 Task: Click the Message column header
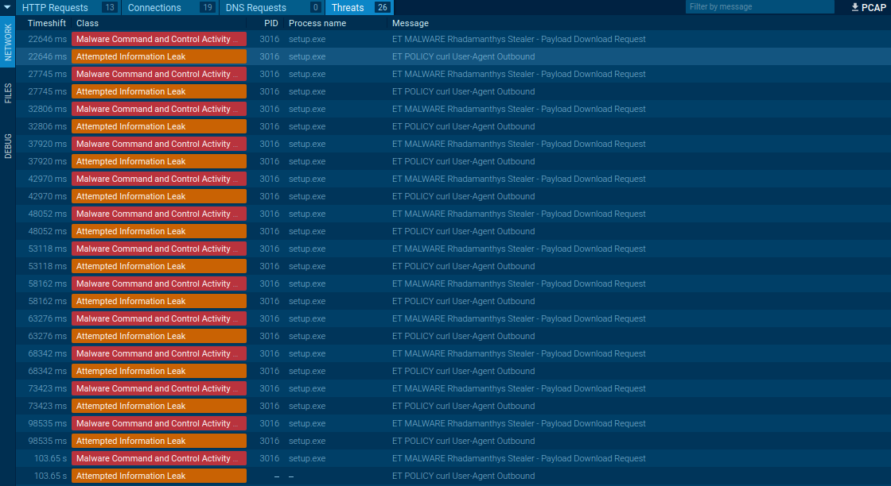click(x=410, y=23)
